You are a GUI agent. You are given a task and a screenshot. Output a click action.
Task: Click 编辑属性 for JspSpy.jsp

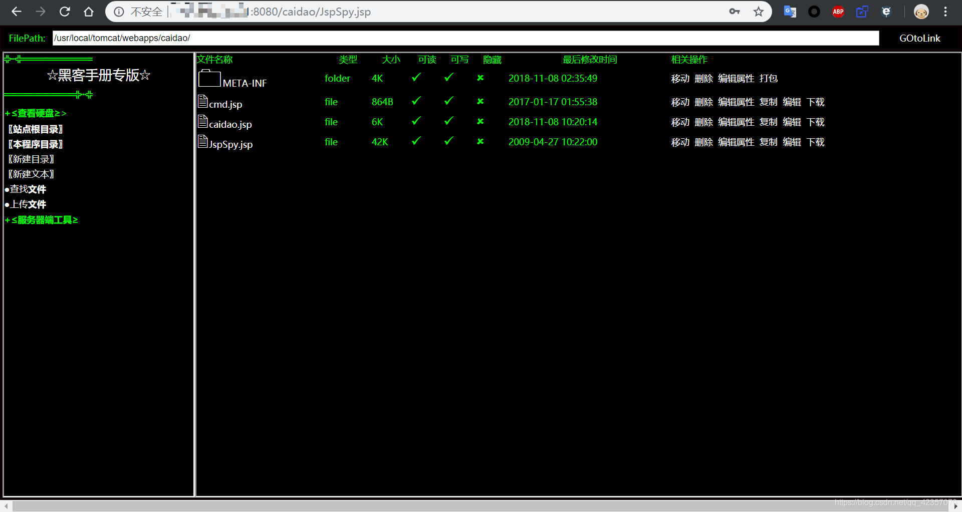click(x=736, y=142)
